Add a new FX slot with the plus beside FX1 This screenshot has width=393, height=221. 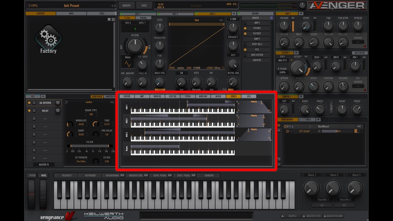(43, 96)
